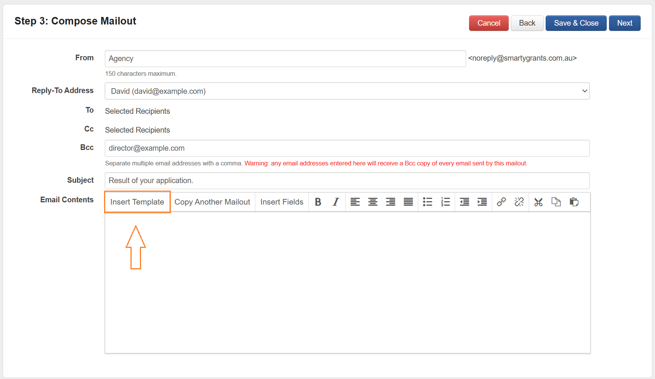
Task: Remove link using the unlink icon
Action: 519,202
